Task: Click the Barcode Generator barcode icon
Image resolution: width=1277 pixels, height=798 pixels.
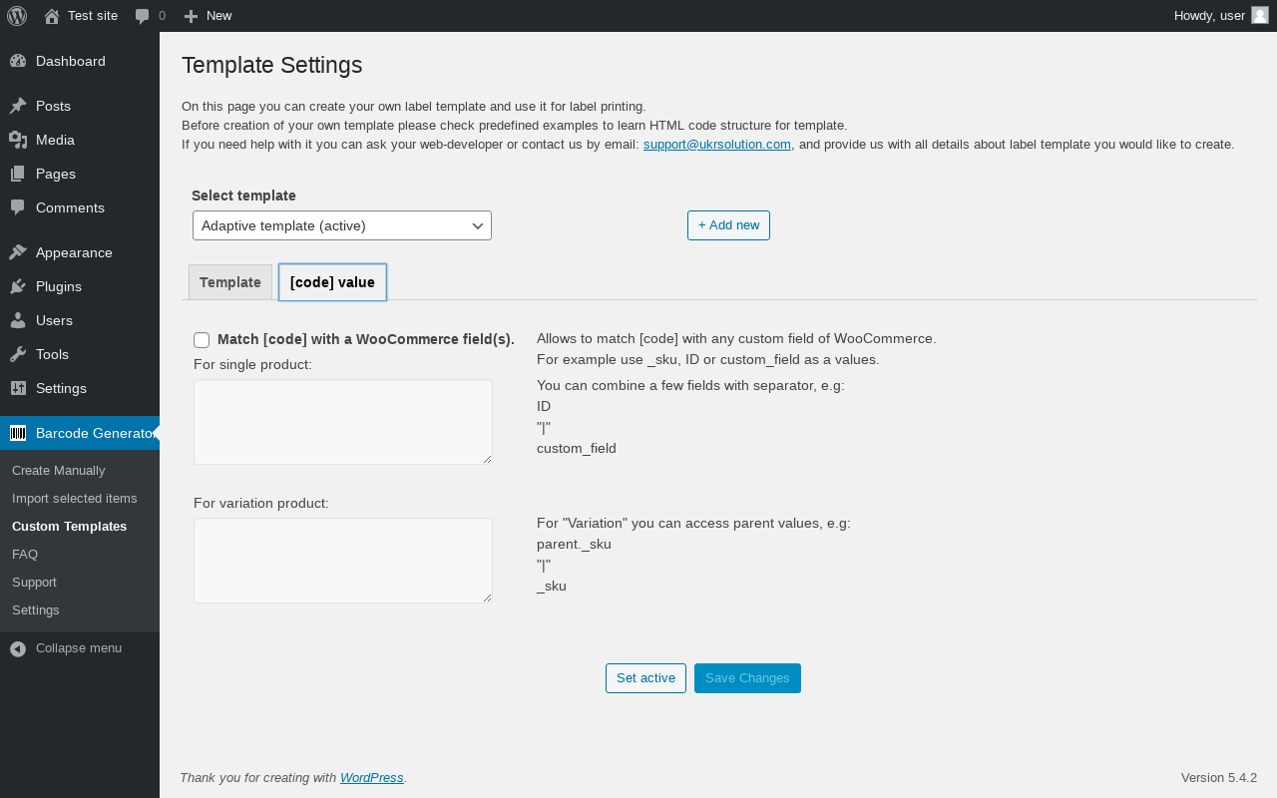Action: [x=18, y=433]
